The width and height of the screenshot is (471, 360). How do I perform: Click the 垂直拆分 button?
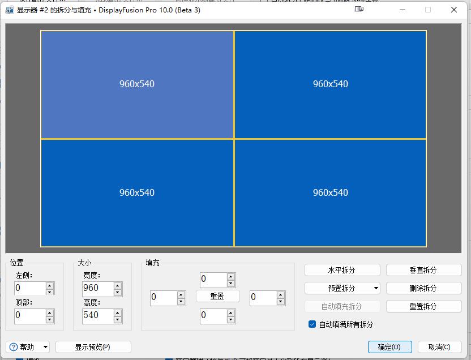coord(423,270)
